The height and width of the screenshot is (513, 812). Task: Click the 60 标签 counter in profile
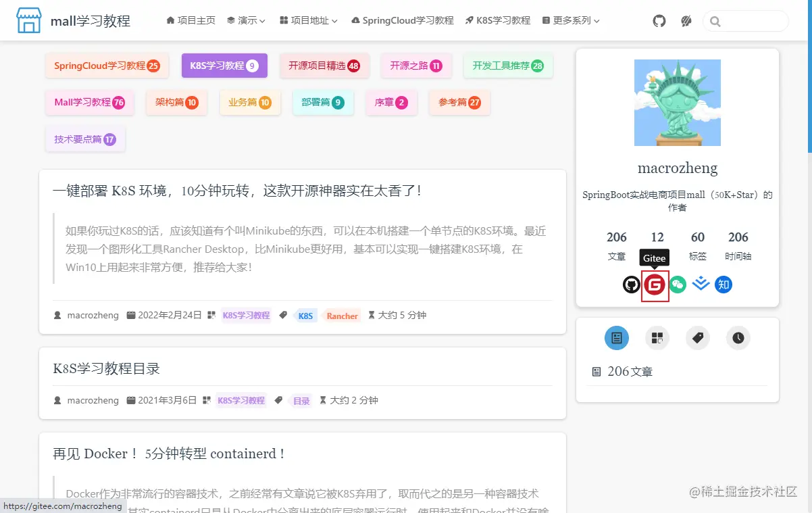(x=698, y=246)
